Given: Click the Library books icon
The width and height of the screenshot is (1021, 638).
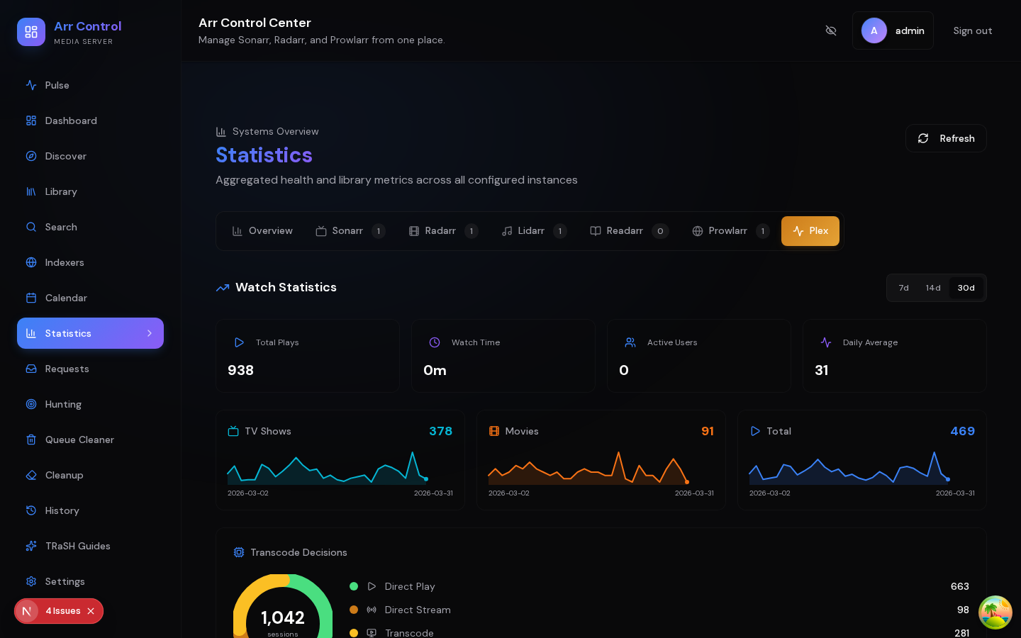Looking at the screenshot, I should (x=31, y=191).
